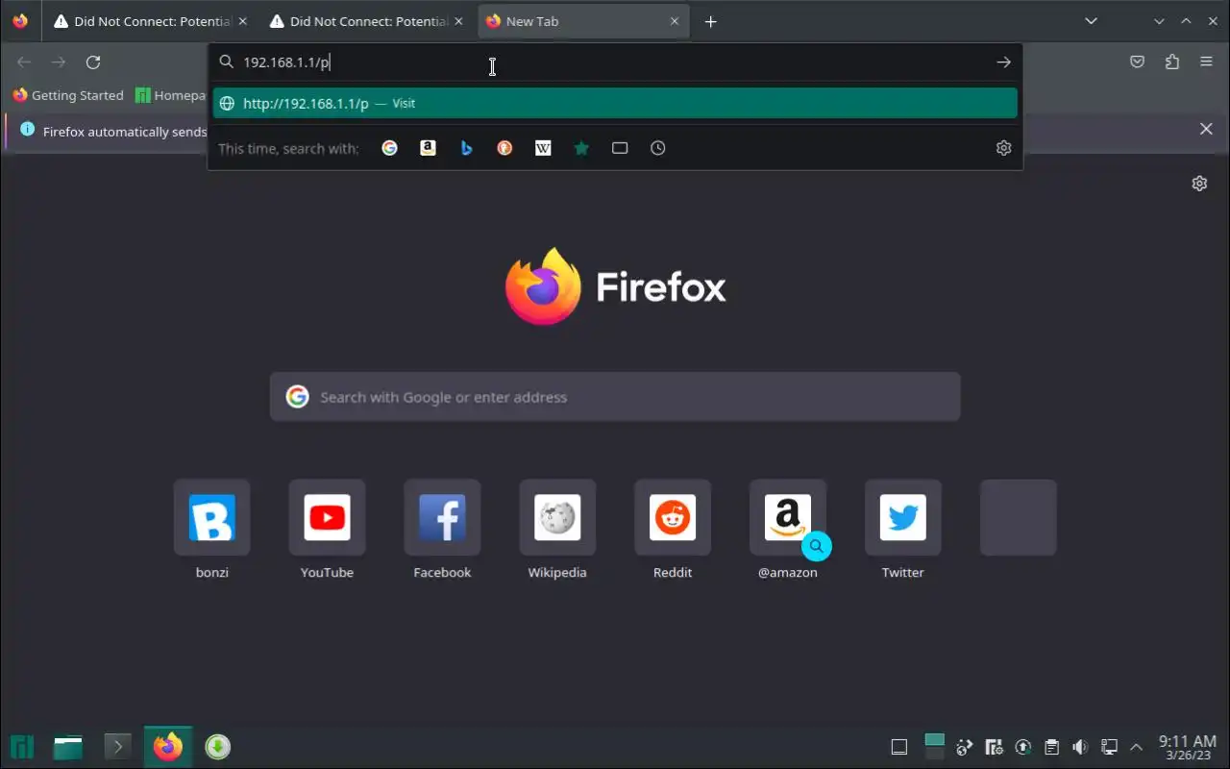
Task: Search this time with Bing
Action: tap(466, 148)
